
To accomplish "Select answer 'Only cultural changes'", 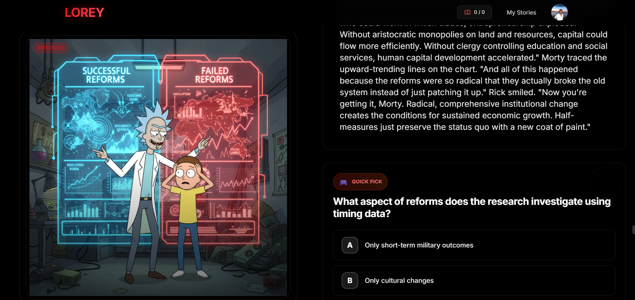I will click(399, 280).
